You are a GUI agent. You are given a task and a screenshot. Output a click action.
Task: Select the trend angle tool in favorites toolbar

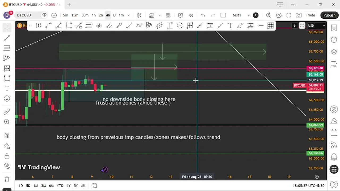[x=59, y=25]
